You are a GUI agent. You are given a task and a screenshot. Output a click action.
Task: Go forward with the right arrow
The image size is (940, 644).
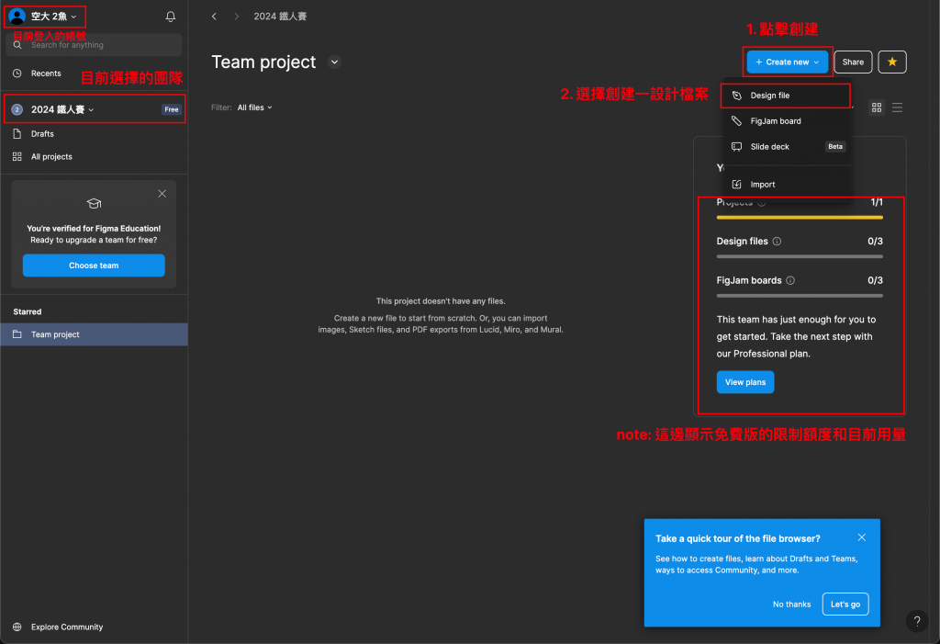pyautogui.click(x=237, y=17)
